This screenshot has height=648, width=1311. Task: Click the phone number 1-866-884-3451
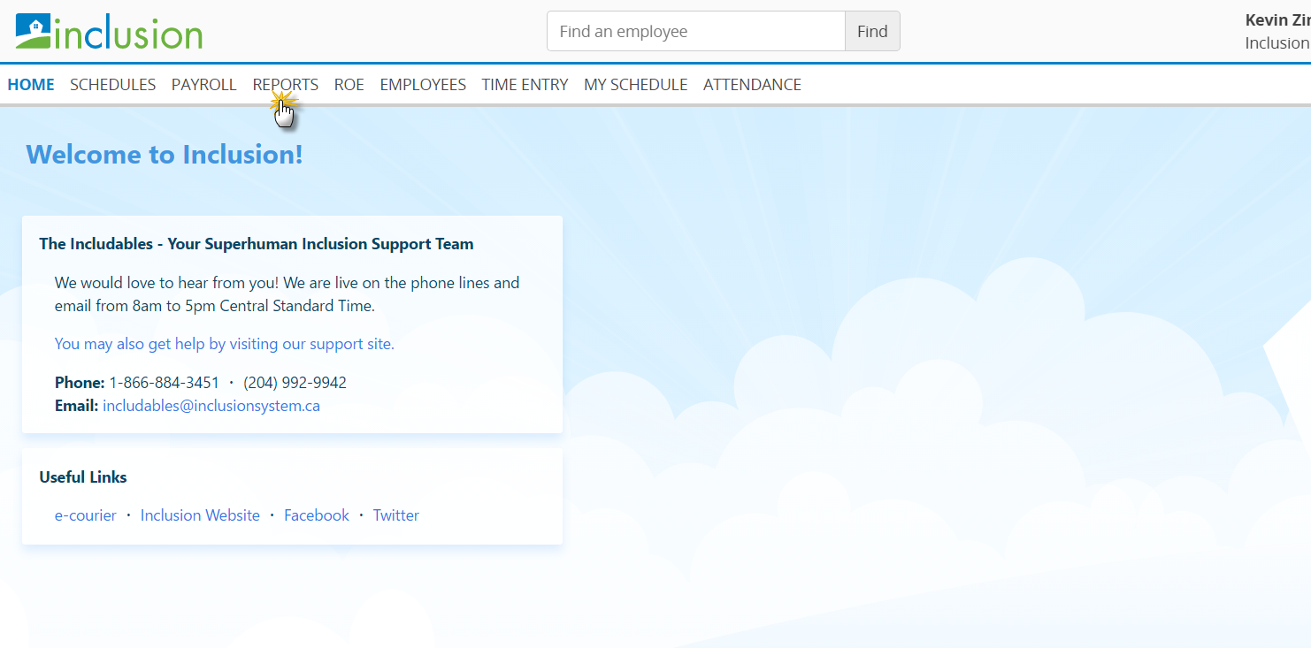point(165,383)
